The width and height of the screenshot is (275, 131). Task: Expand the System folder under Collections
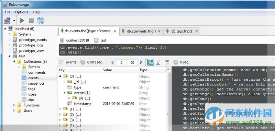(19, 67)
